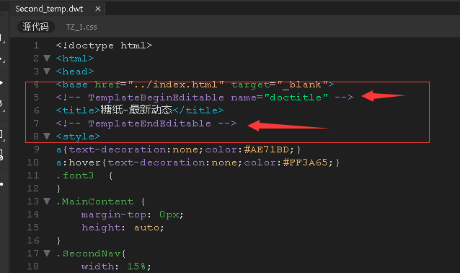Click the <html> tag in code
The width and height of the screenshot is (460, 273).
point(75,58)
